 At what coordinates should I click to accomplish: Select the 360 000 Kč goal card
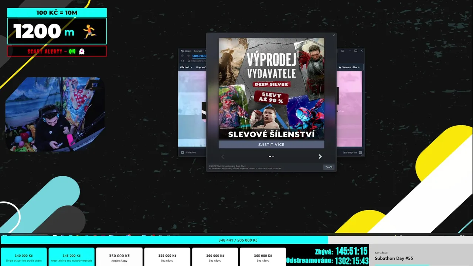[215, 257]
